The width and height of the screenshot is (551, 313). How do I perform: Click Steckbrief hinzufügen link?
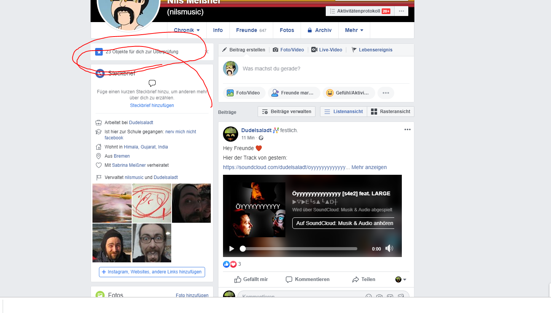(152, 105)
